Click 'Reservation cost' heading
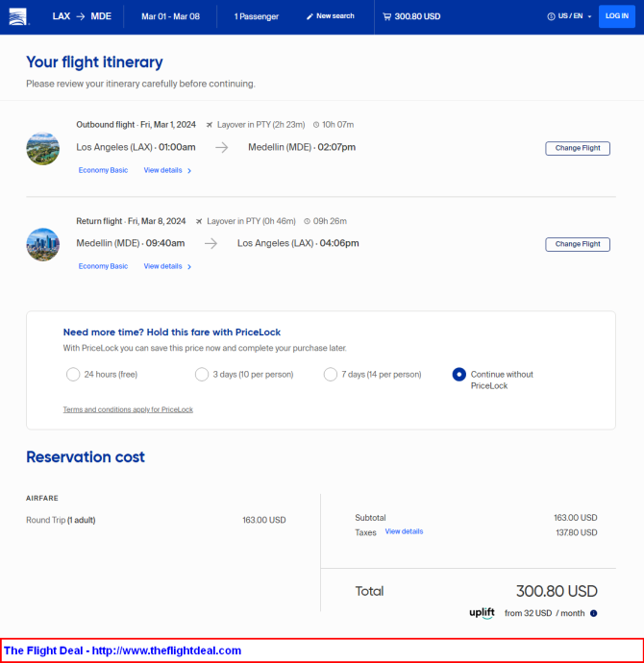 tap(86, 457)
